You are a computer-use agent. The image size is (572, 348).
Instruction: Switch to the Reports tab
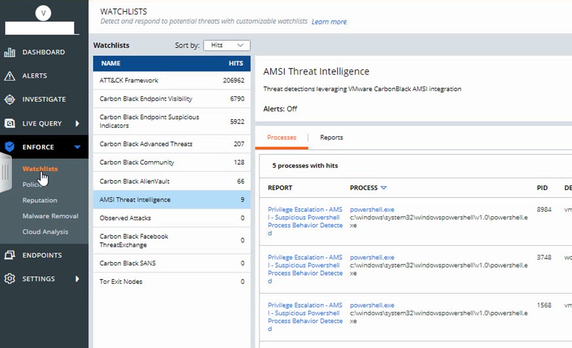332,138
